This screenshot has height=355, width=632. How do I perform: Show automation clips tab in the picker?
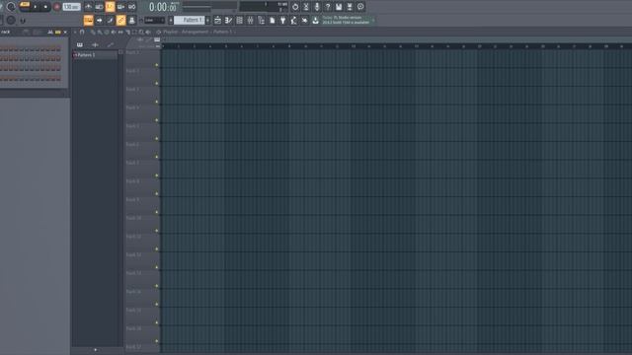[110, 45]
